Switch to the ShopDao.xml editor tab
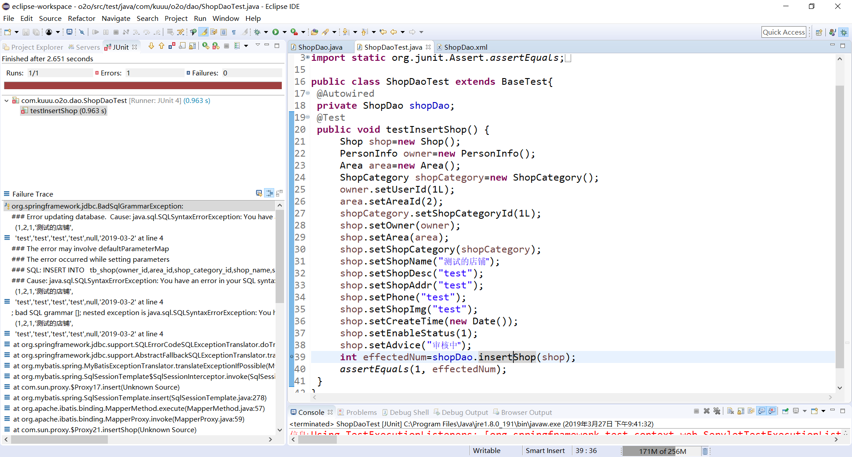852x457 pixels. (465, 47)
